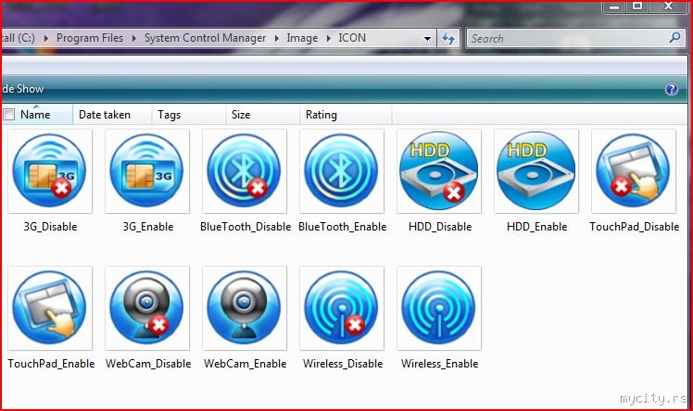Sort by the Size column header
Screen dimensions: 693x411
click(x=263, y=115)
